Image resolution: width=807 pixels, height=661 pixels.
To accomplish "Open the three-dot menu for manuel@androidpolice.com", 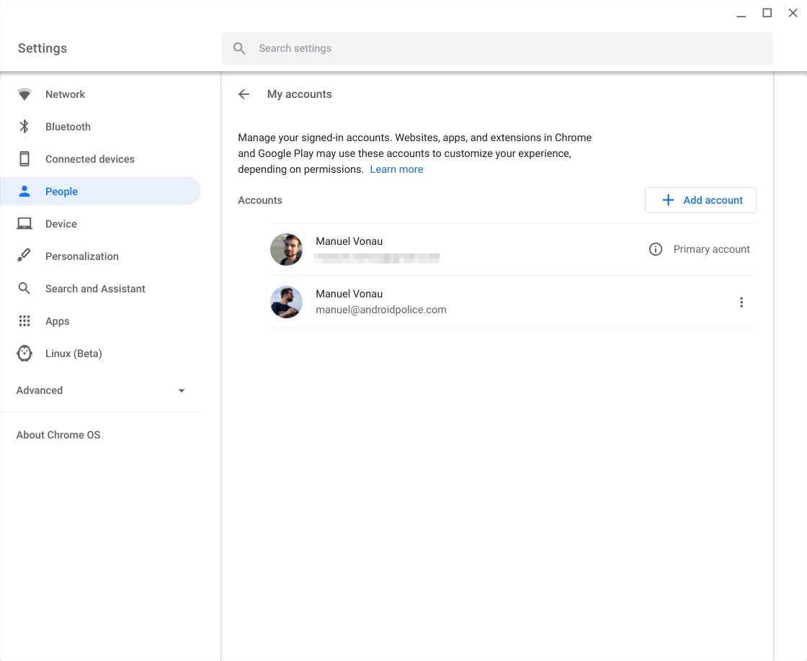I will [741, 302].
